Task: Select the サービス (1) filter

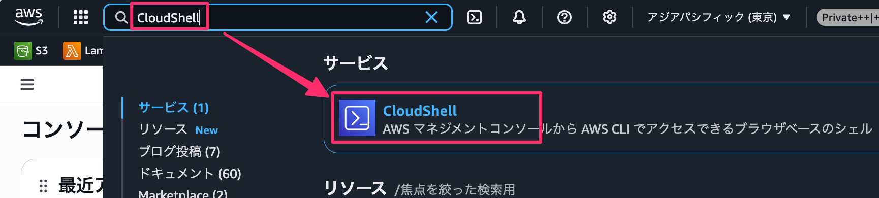Action: point(174,108)
